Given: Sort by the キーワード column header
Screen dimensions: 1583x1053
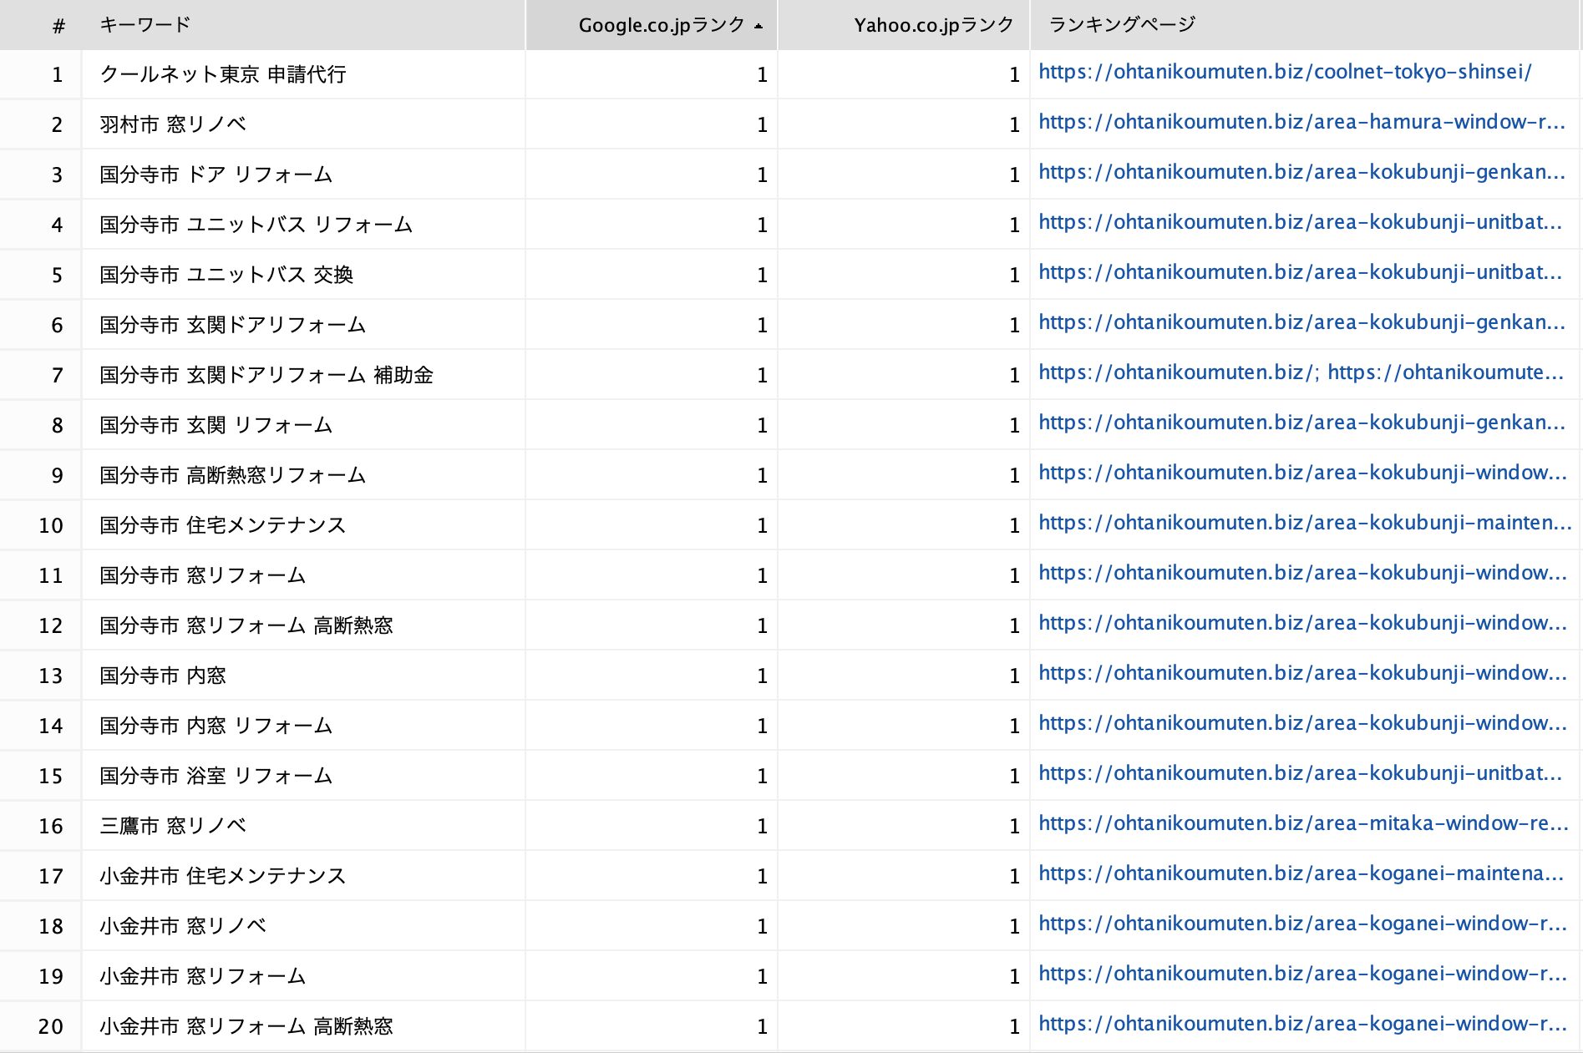Looking at the screenshot, I should tap(145, 25).
